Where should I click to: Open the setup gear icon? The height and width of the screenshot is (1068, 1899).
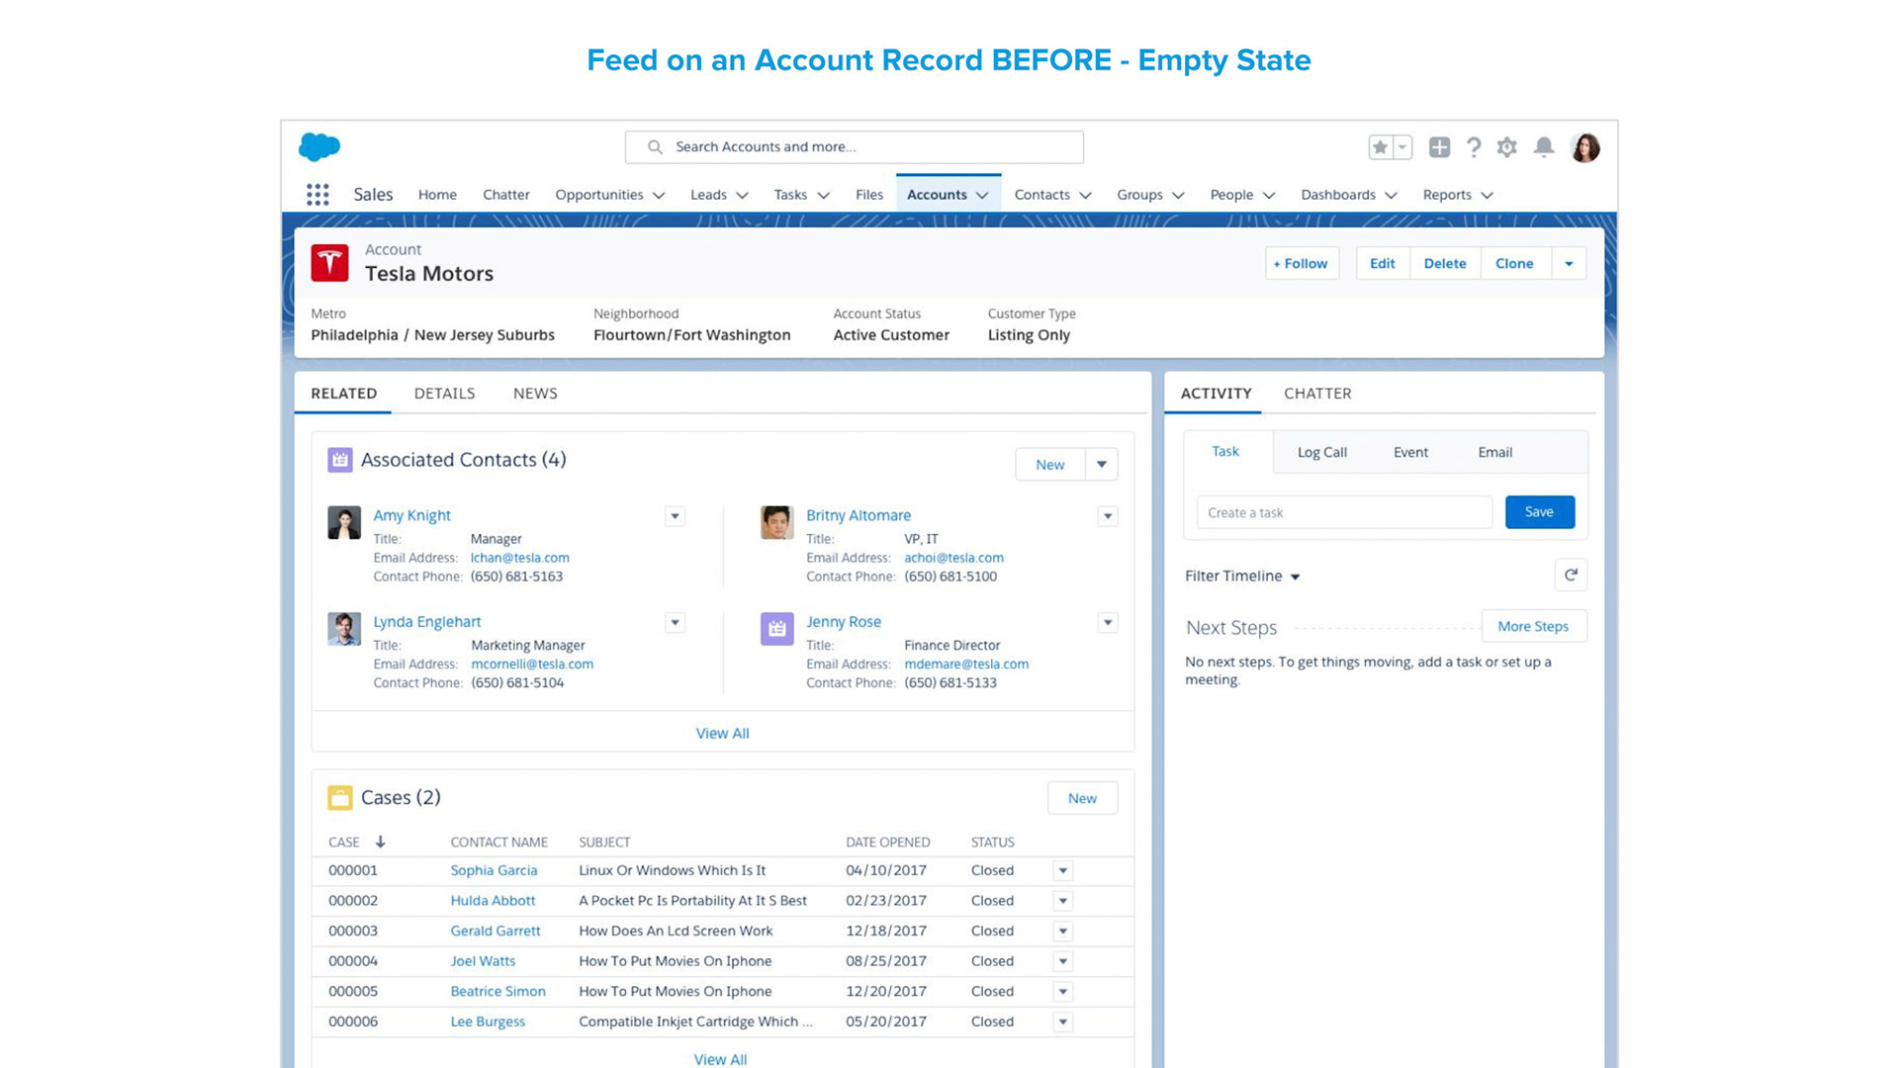pos(1506,147)
